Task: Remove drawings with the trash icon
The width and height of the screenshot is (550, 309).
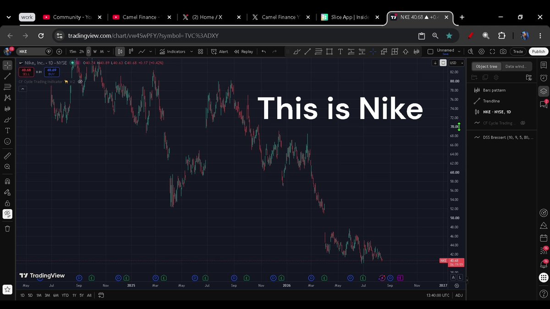Action: click(7, 228)
